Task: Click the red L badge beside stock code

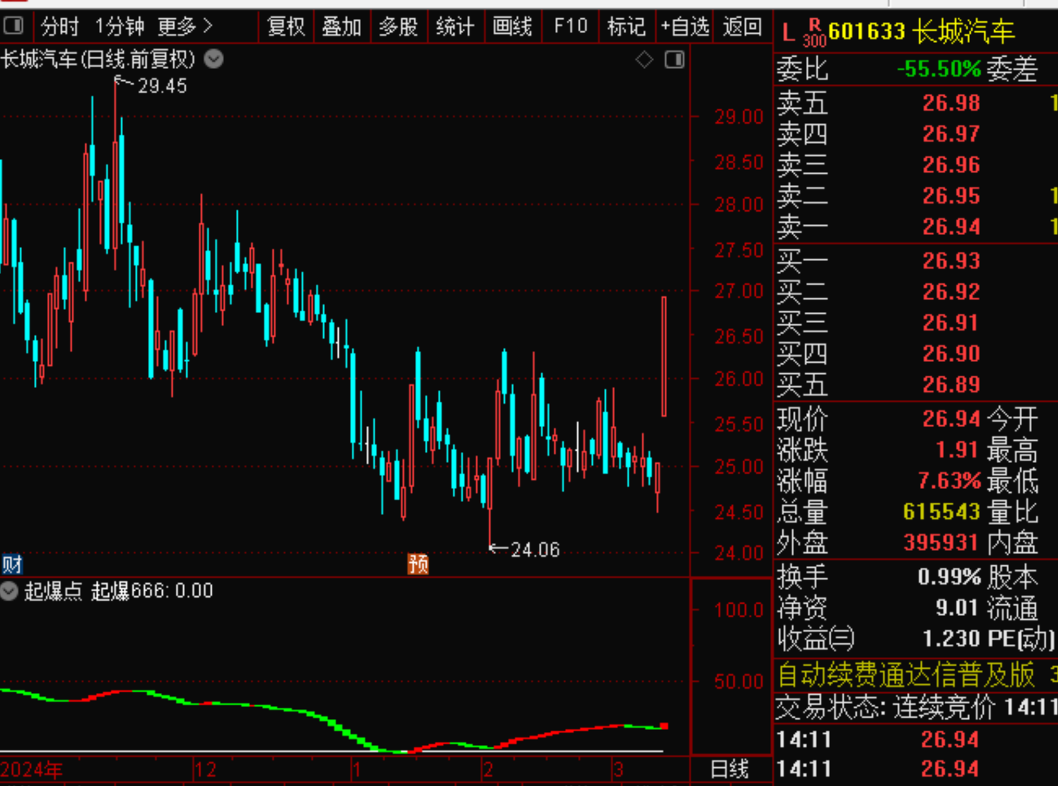Action: pyautogui.click(x=788, y=32)
